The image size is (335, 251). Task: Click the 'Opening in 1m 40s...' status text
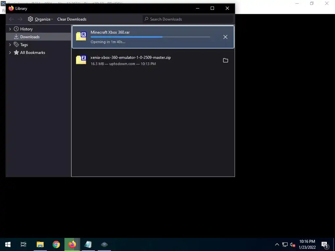coord(108,42)
